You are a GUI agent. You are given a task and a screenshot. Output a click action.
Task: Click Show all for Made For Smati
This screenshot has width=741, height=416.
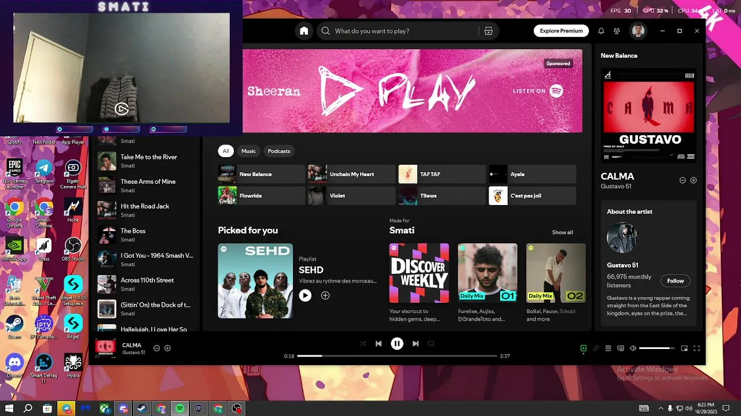click(562, 232)
